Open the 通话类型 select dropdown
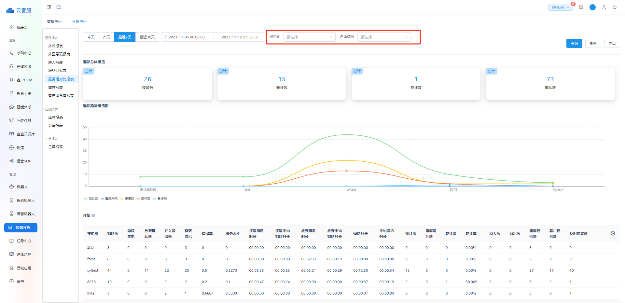The height and width of the screenshot is (303, 625). pyautogui.click(x=384, y=37)
